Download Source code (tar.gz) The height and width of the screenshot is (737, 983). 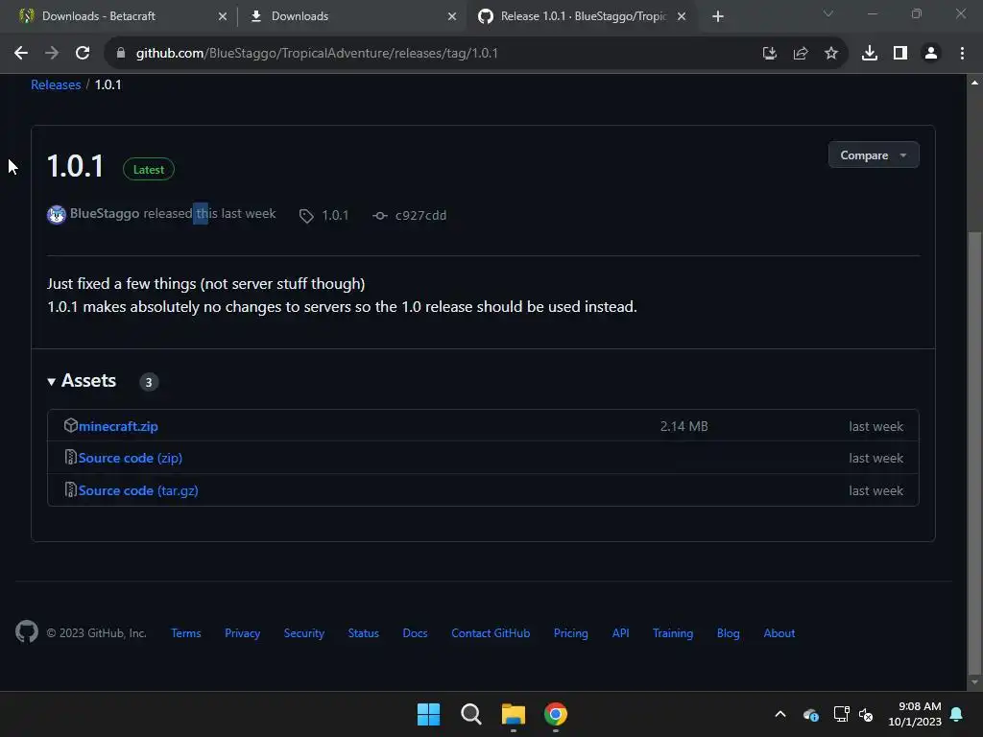(138, 490)
